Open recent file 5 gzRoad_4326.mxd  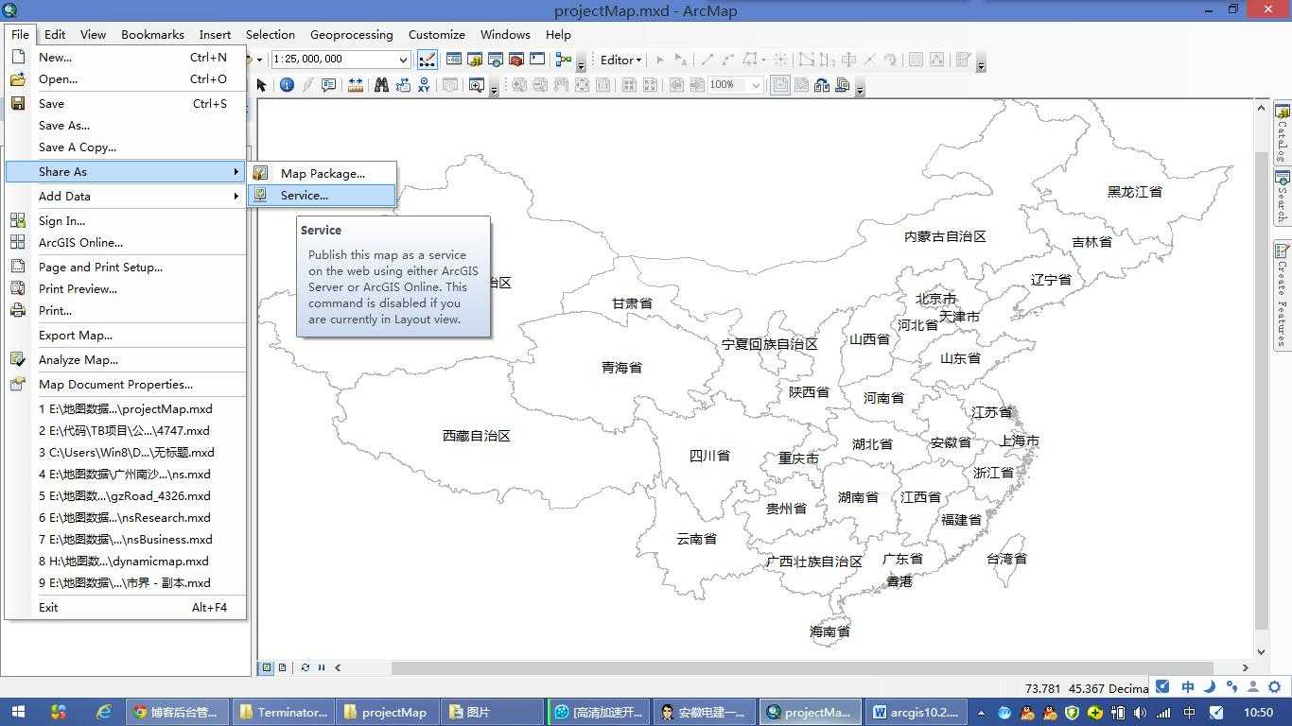click(x=126, y=495)
